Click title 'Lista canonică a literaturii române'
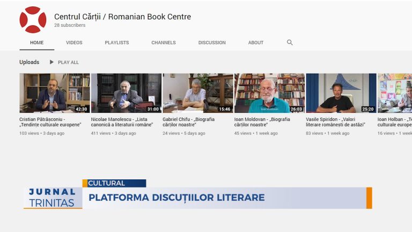The width and height of the screenshot is (412, 232). click(x=122, y=122)
